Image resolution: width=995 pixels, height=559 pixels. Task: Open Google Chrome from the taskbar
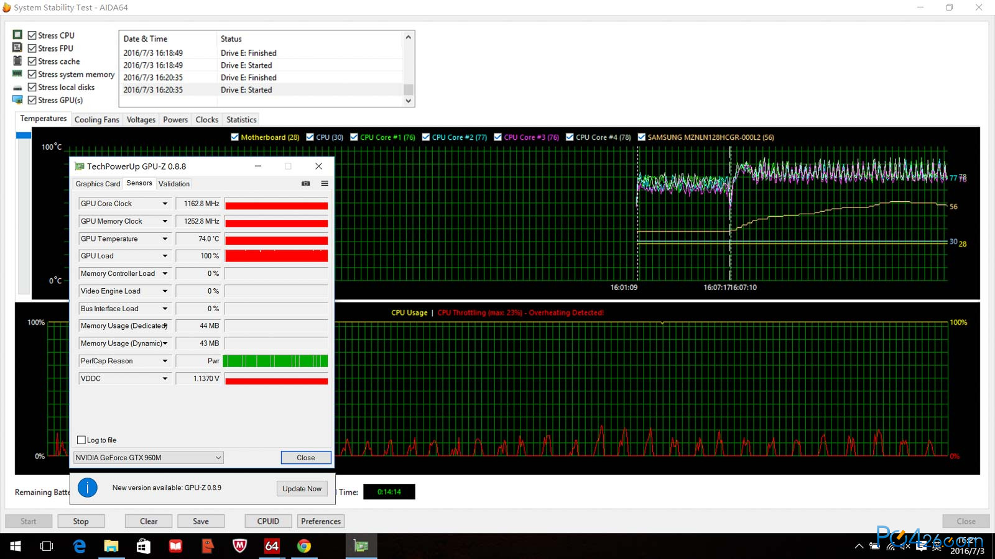click(x=304, y=546)
